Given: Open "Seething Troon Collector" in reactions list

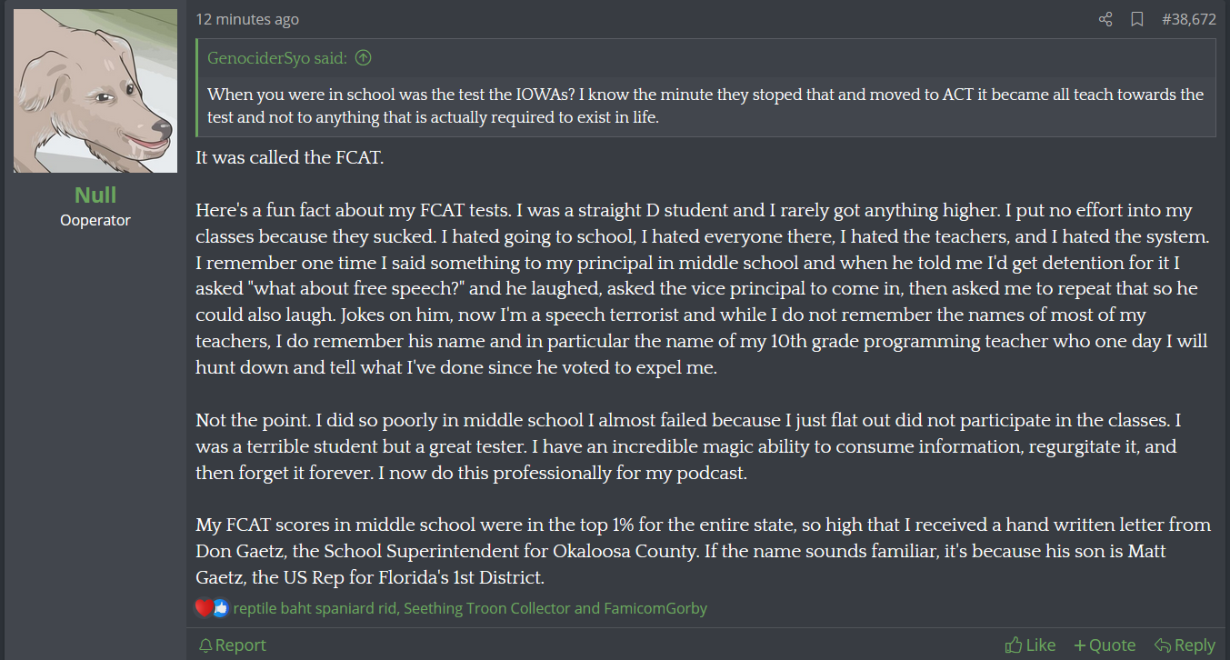Looking at the screenshot, I should [x=486, y=608].
